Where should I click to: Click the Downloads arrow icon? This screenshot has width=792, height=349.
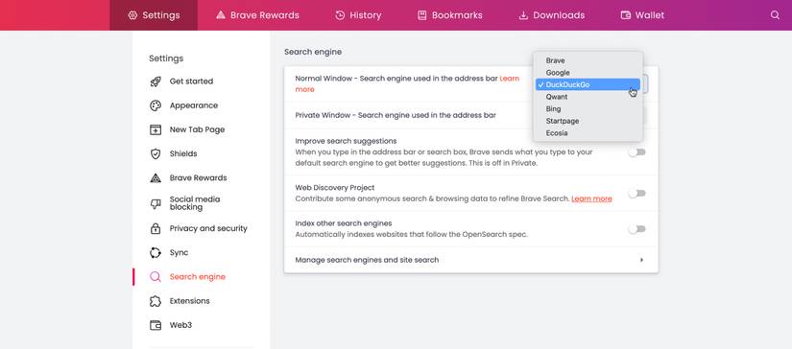coord(523,15)
